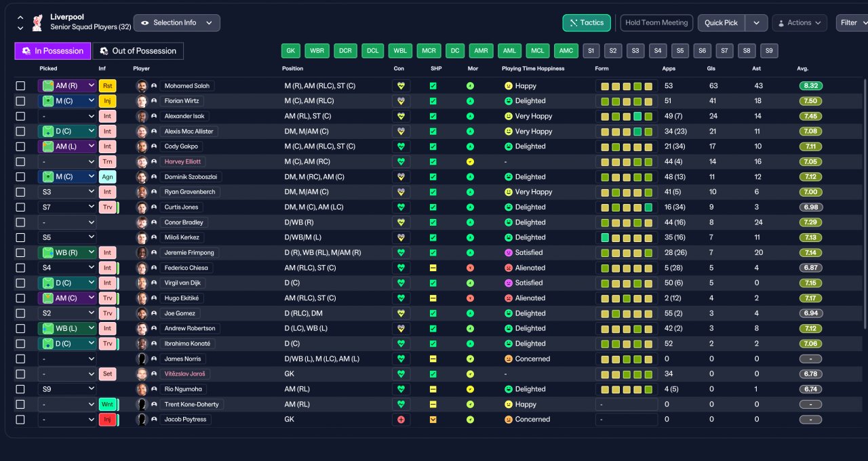Click Mohamed Salah's Rst info badge

point(108,86)
